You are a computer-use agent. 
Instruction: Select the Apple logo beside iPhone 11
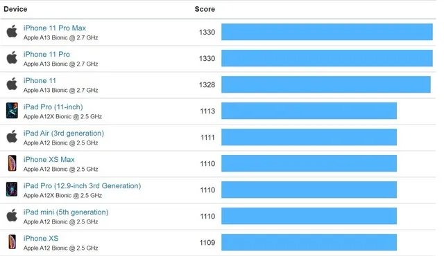click(x=12, y=84)
